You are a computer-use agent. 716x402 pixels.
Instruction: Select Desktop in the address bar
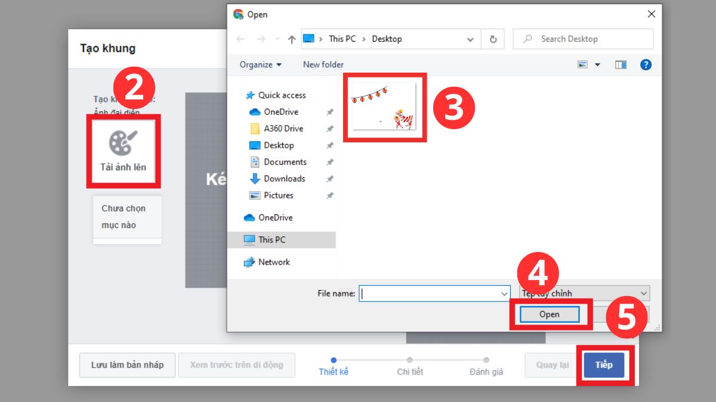click(x=387, y=38)
